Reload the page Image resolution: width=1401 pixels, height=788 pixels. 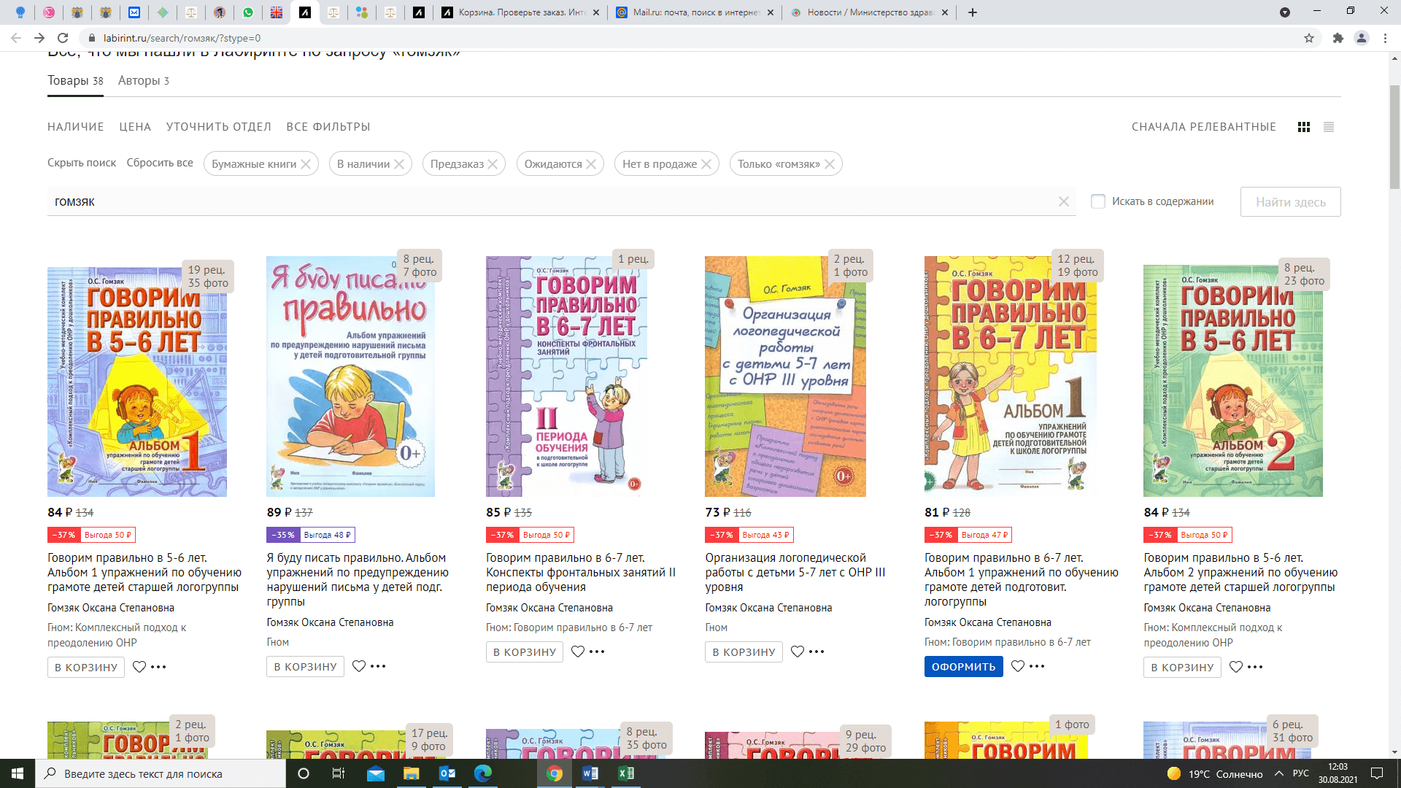pos(63,38)
